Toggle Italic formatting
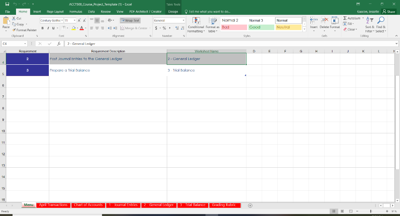The image size is (400, 216). click(x=48, y=28)
